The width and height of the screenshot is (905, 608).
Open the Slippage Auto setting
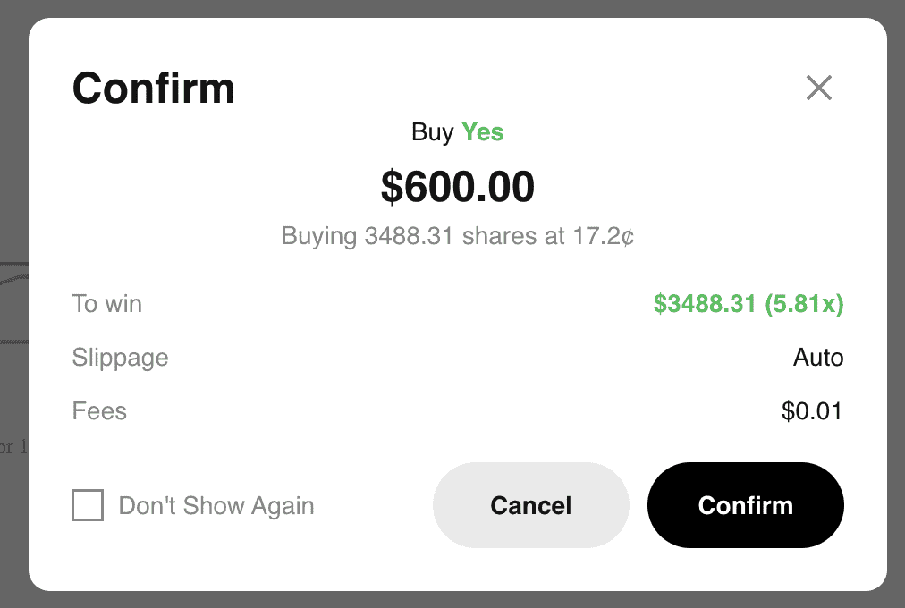tap(817, 358)
